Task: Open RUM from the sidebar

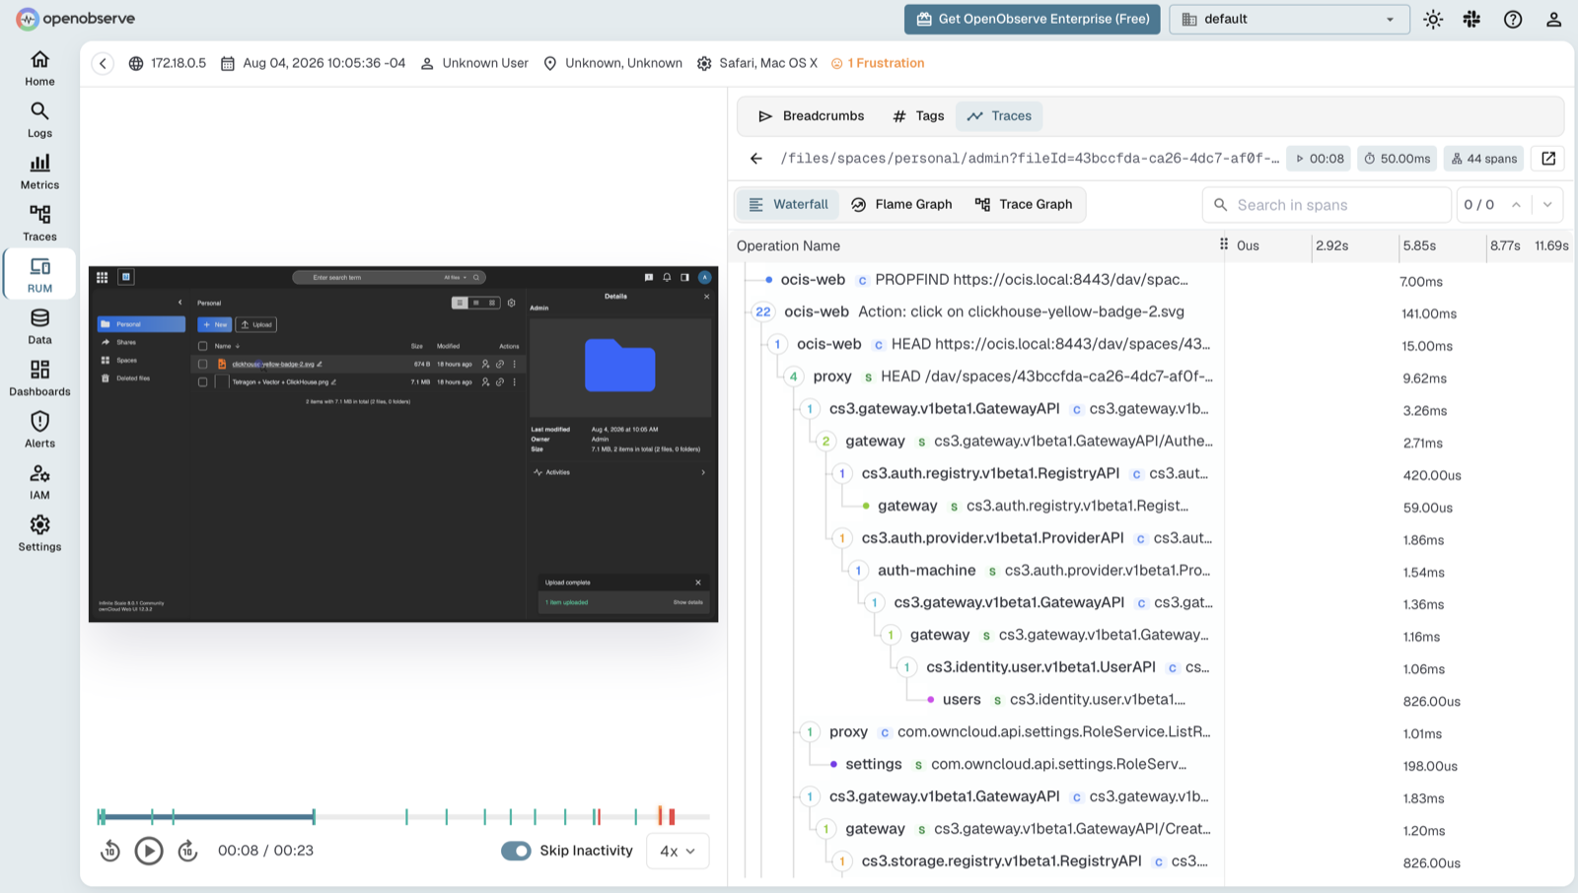Action: 39,275
